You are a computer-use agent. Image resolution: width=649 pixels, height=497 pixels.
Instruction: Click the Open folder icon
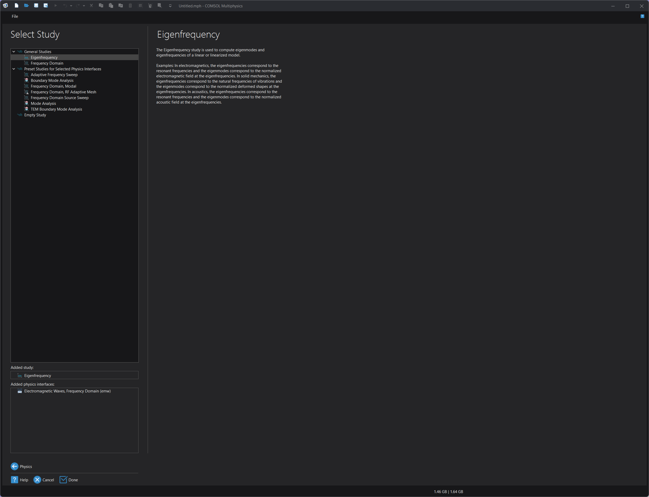[26, 5]
